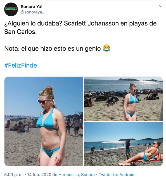
Task: Expand the tweet options chevron
Action: coord(161,6)
